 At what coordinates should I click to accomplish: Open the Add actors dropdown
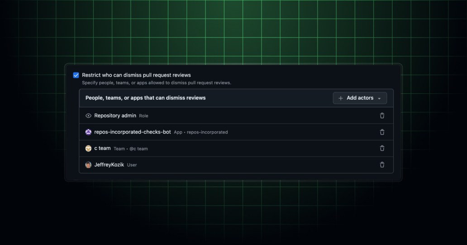point(360,98)
